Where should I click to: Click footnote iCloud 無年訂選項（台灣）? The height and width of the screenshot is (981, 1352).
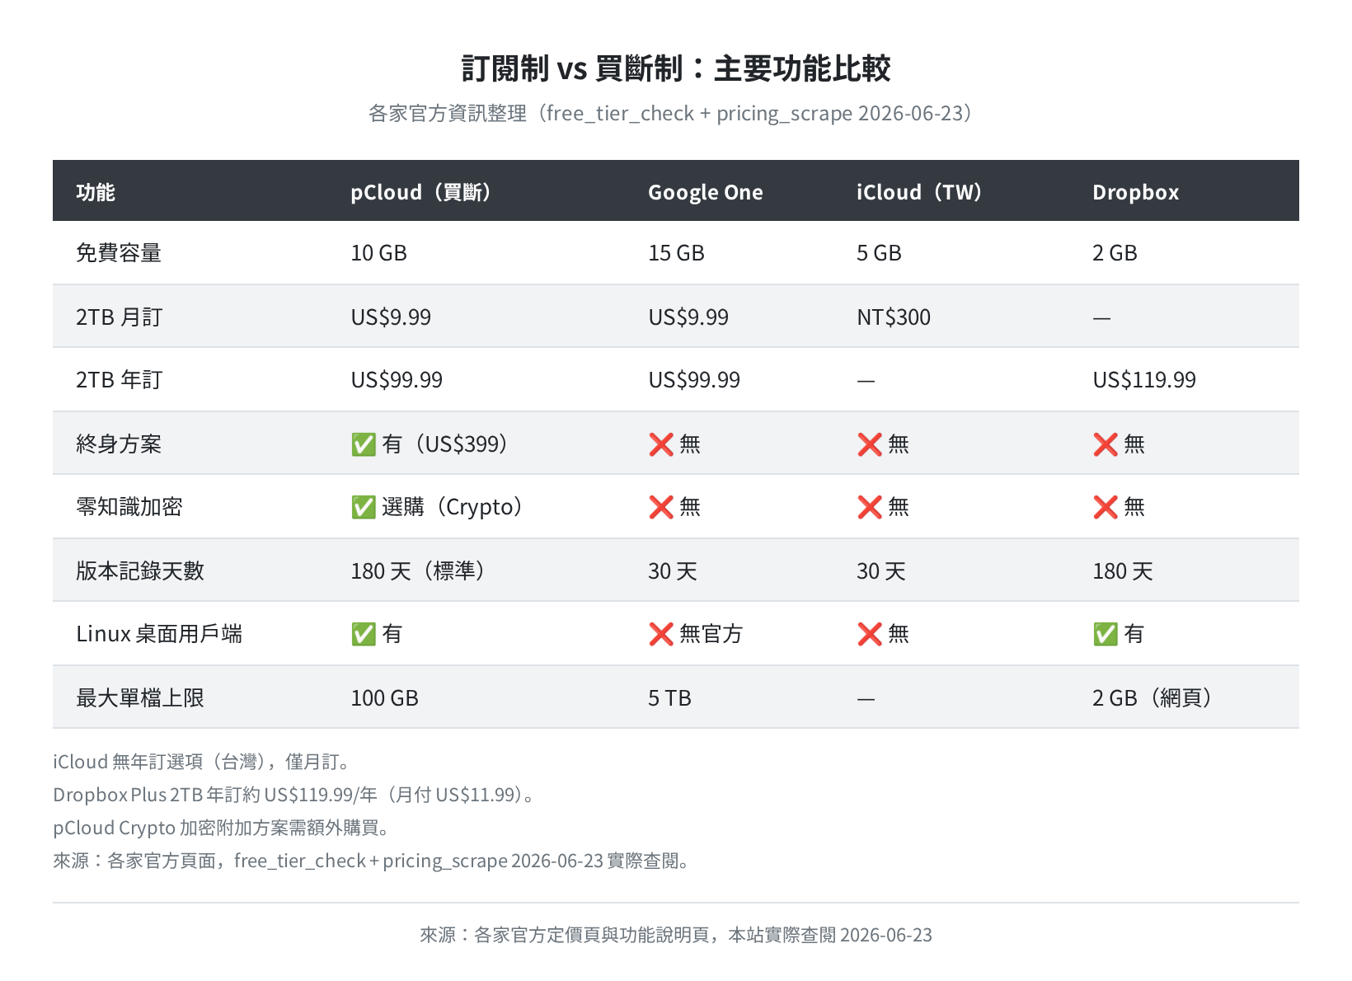pyautogui.click(x=202, y=762)
